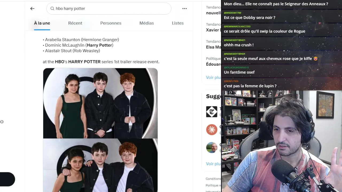
Task: Switch to the 'Listes' tab
Action: point(178,23)
